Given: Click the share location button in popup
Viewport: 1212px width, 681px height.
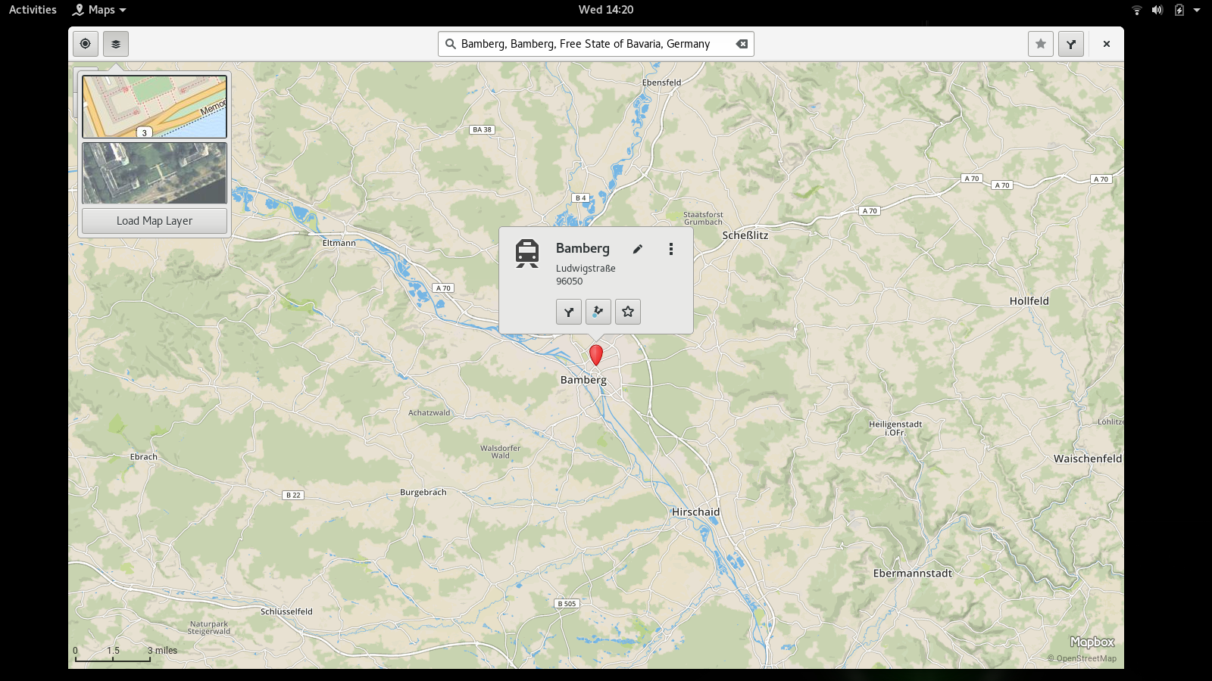Looking at the screenshot, I should 598,312.
